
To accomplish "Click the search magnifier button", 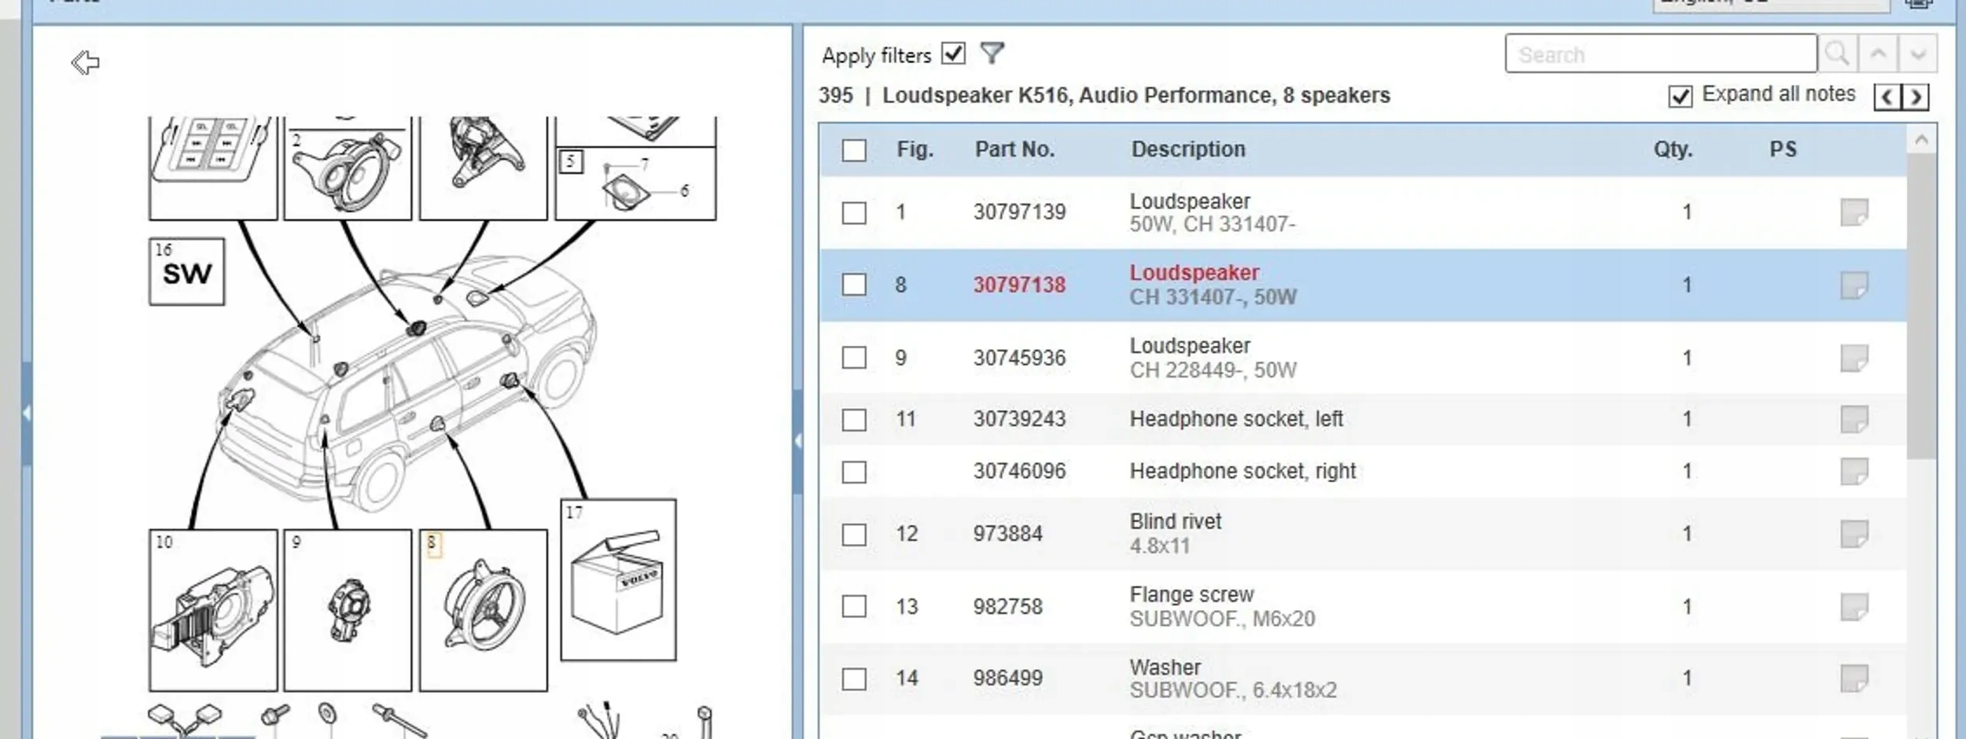I will tap(1838, 53).
